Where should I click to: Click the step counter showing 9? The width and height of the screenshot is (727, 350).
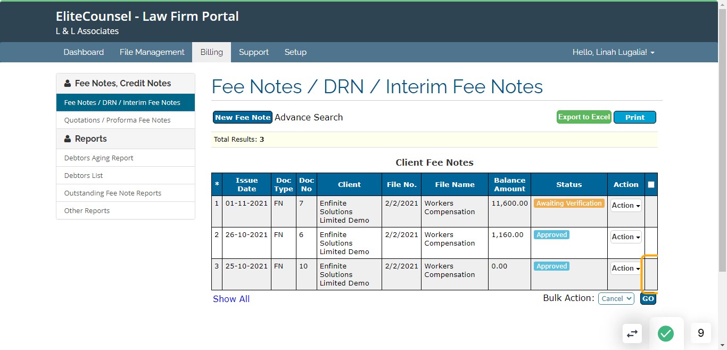[701, 333]
